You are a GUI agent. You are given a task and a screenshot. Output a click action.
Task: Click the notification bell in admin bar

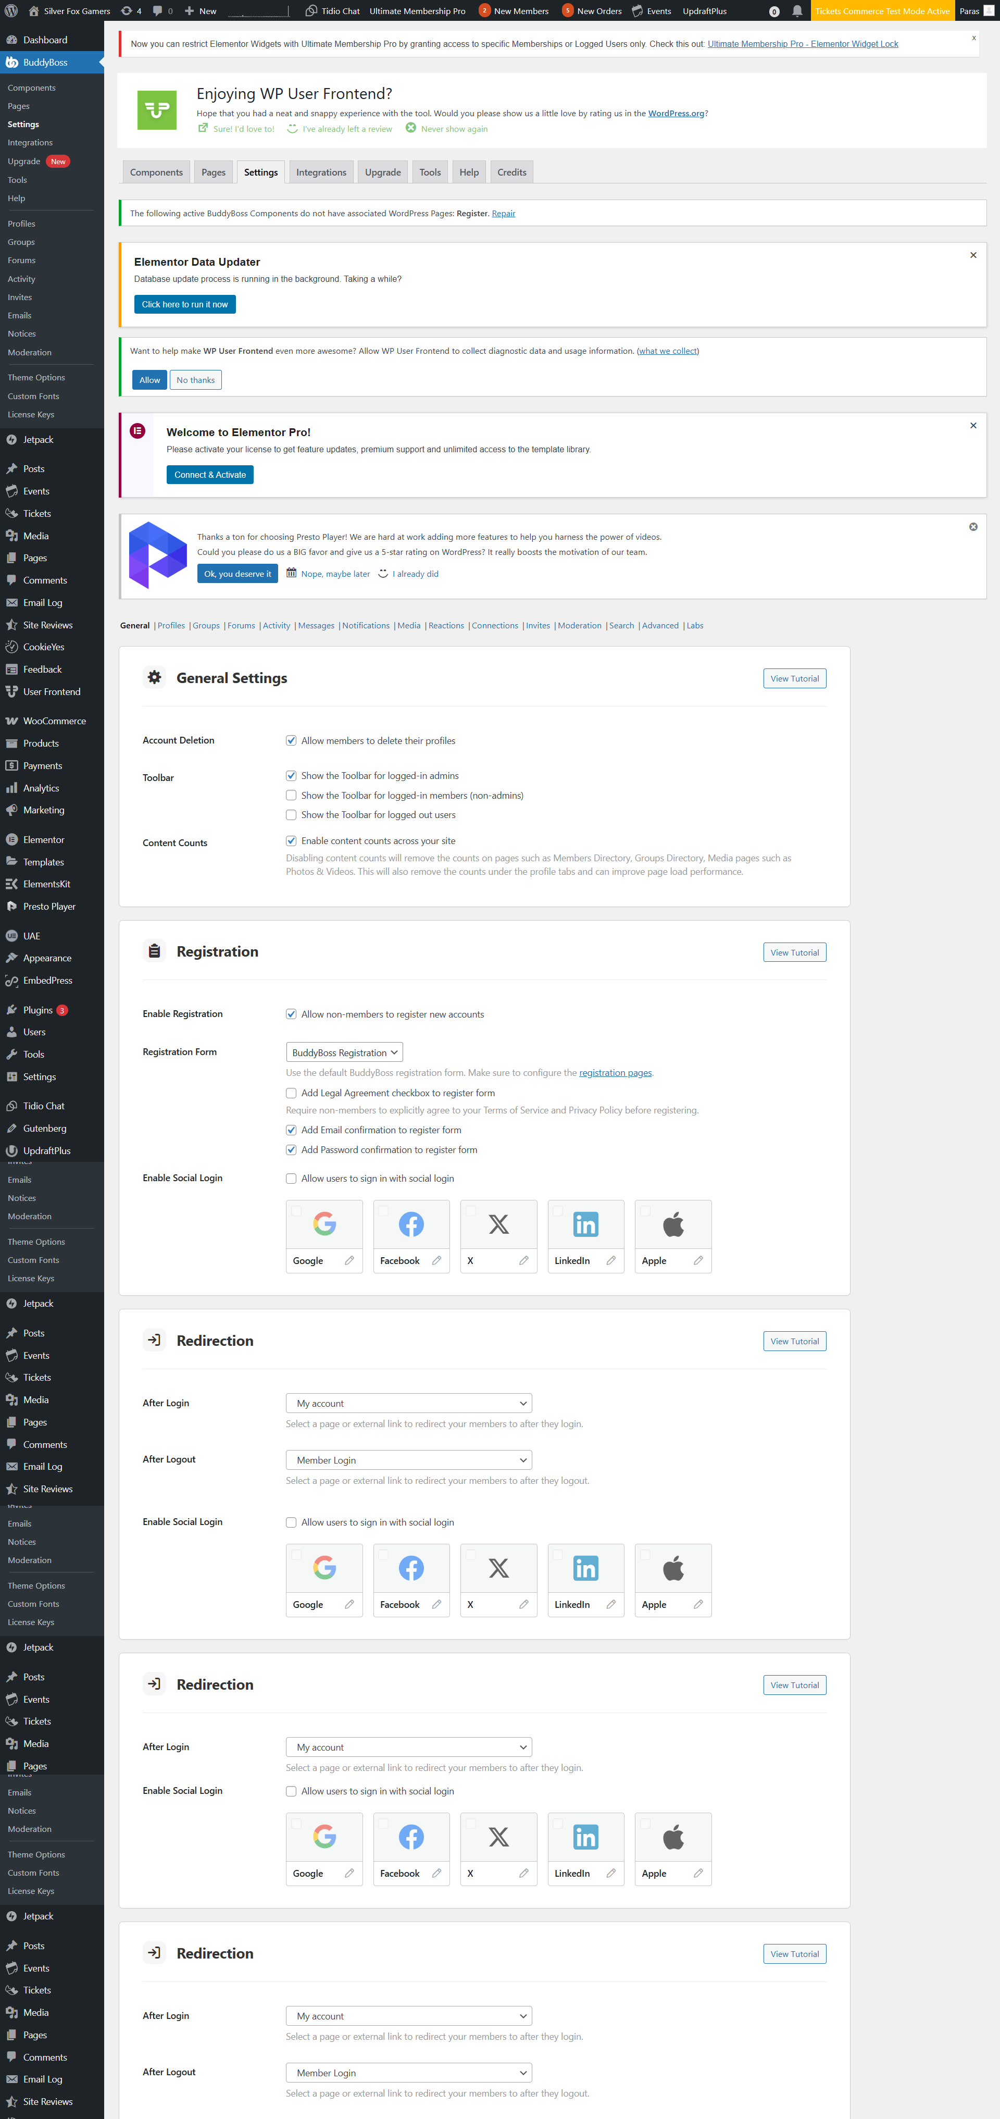point(797,11)
